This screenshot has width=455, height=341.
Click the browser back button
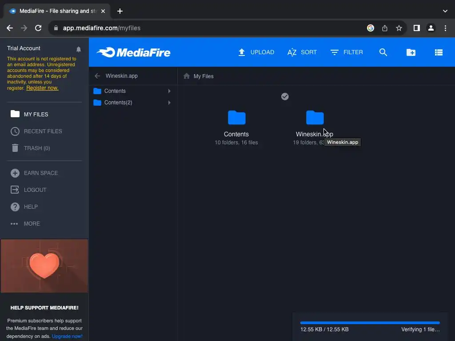(x=10, y=28)
